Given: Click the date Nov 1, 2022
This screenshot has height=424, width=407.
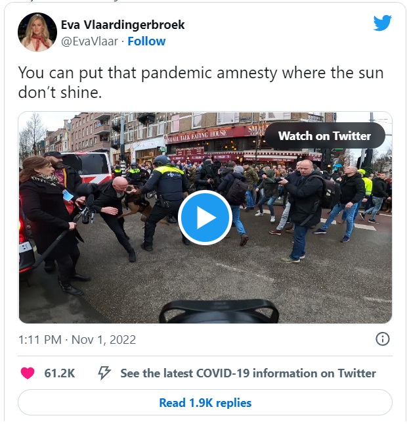Looking at the screenshot, I should point(104,340).
